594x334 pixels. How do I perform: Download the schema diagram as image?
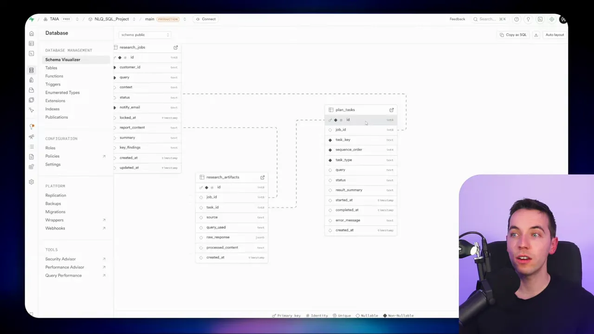(536, 34)
